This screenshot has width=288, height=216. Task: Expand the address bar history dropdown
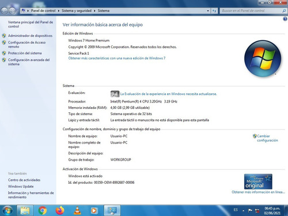pyautogui.click(x=208, y=11)
